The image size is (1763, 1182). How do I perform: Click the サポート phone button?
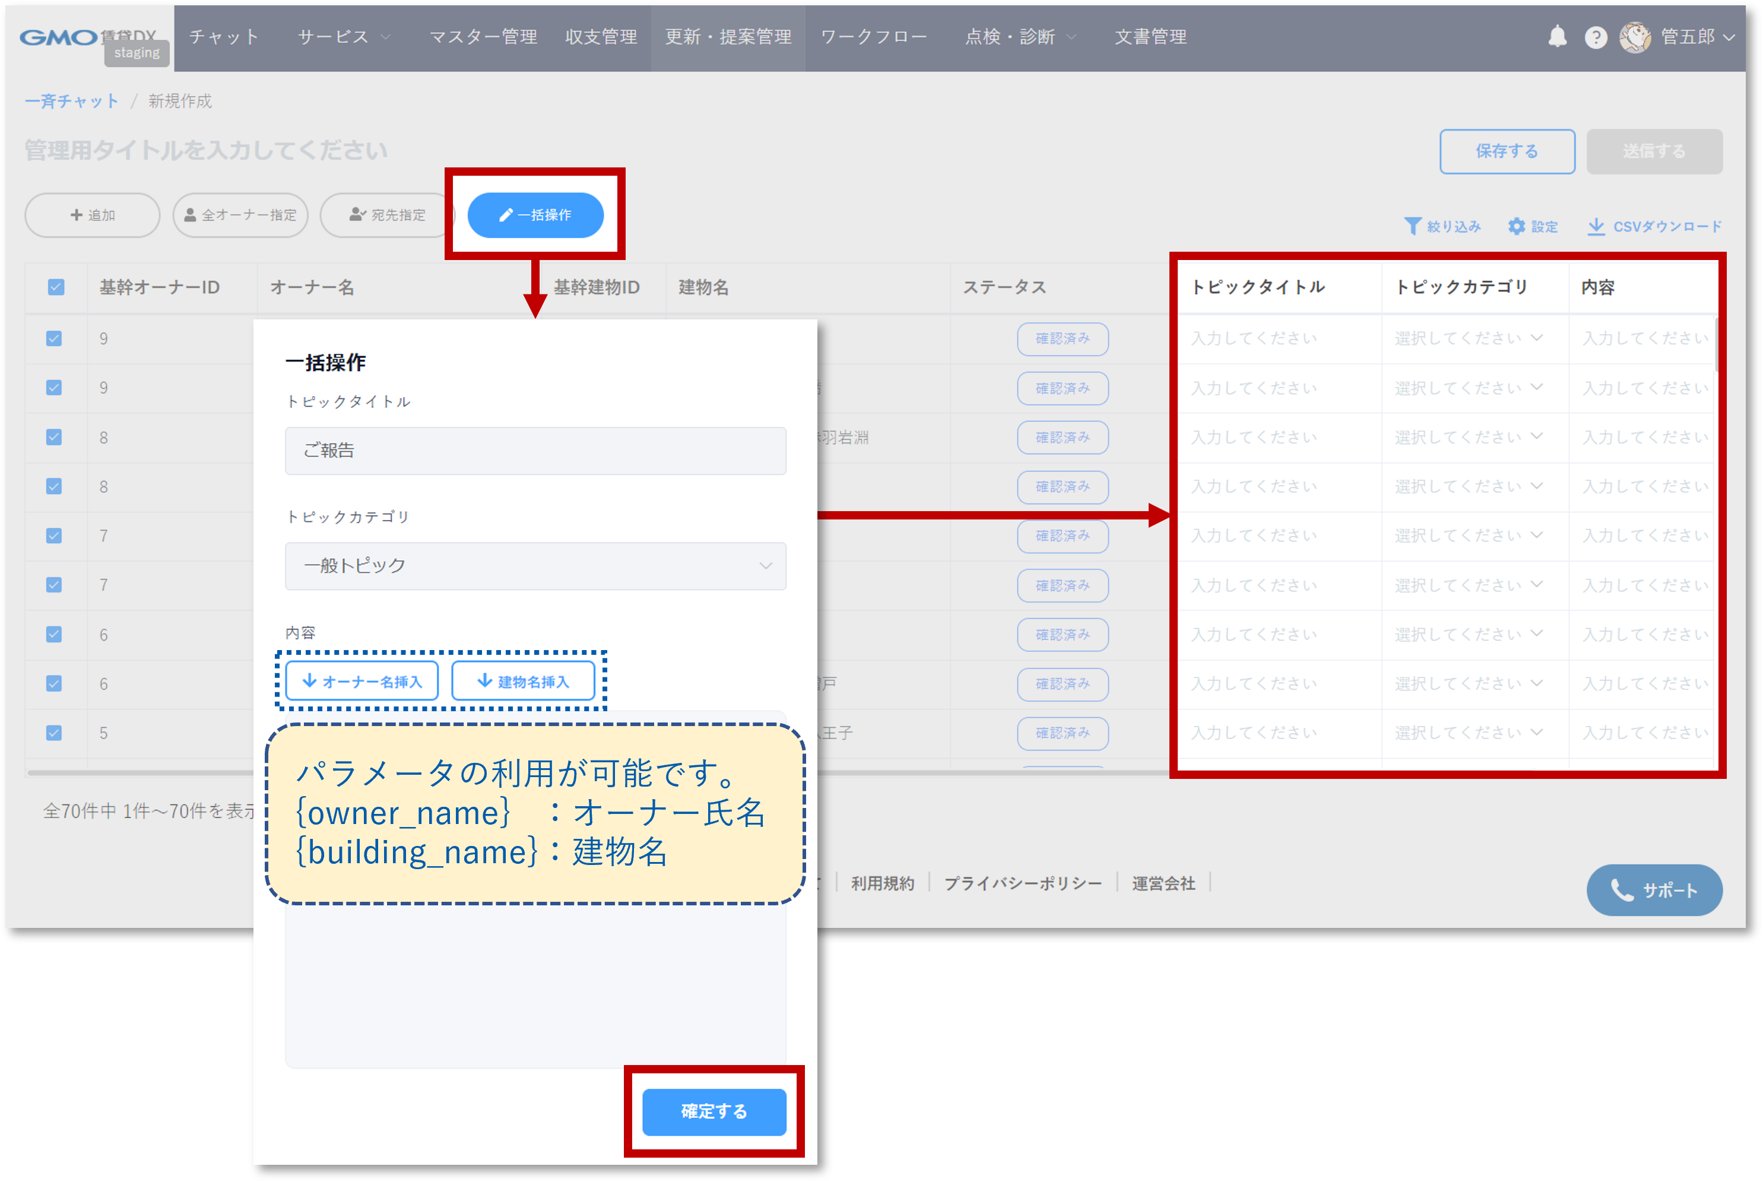click(1654, 891)
